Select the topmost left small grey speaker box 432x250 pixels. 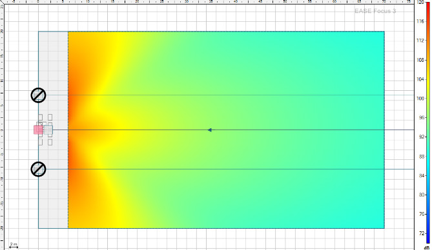click(40, 117)
